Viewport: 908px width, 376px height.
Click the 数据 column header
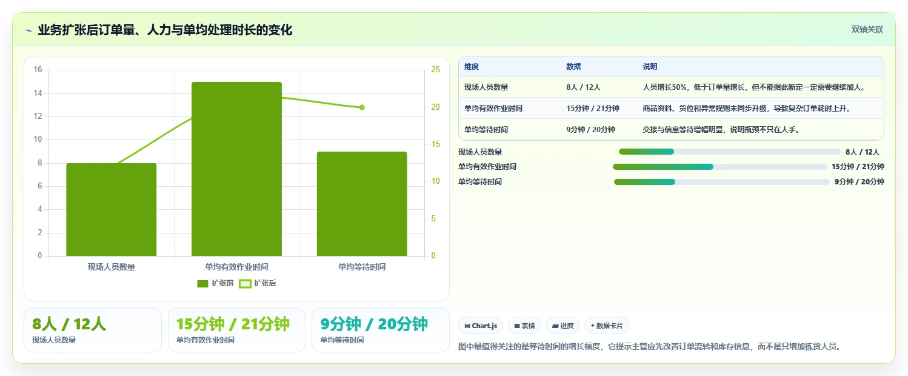pos(573,67)
